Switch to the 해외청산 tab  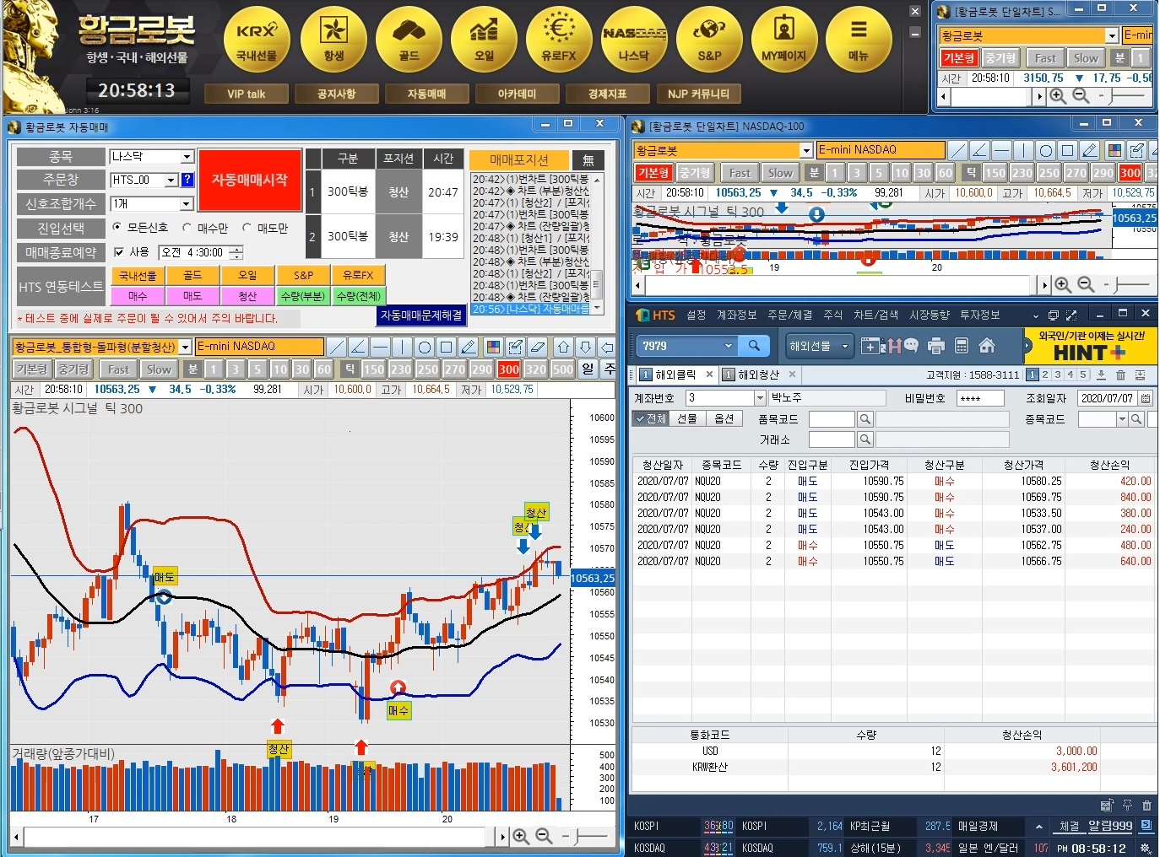(x=758, y=375)
